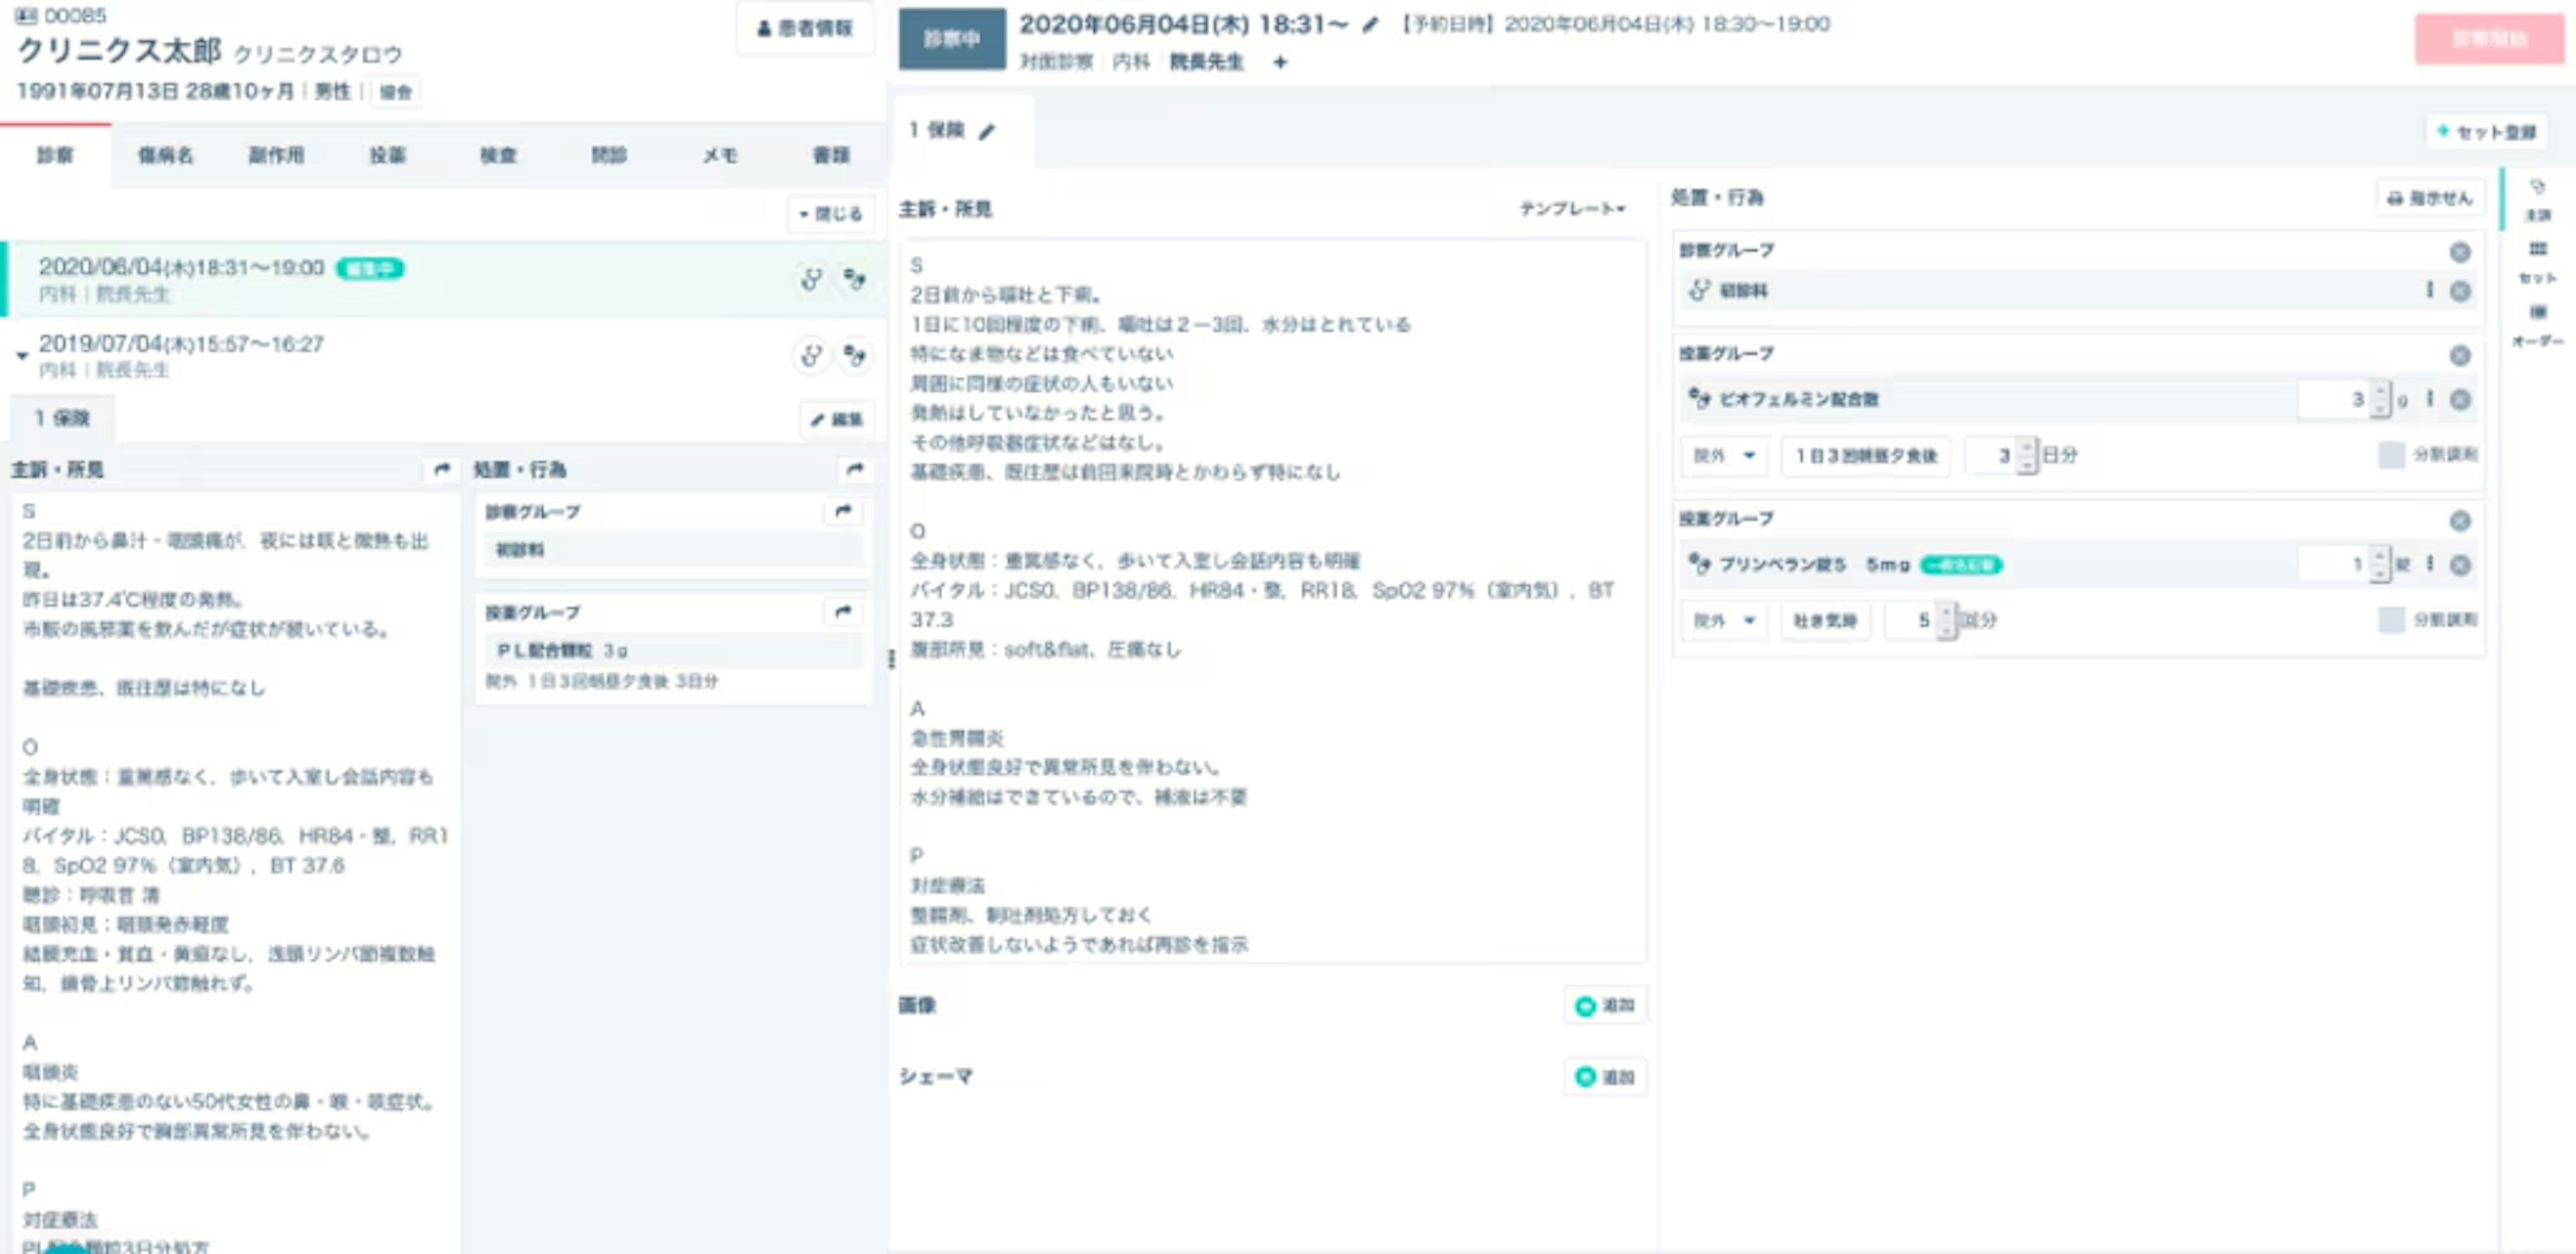This screenshot has width=2576, height=1254.
Task: Click the pencil icon next to visit datetime
Action: tap(1371, 25)
